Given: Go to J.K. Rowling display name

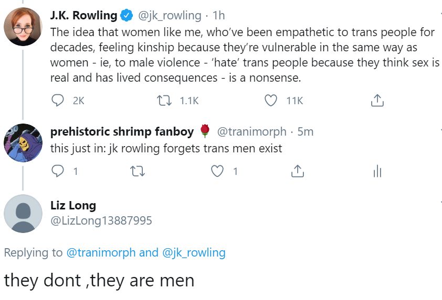Looking at the screenshot, I should [x=83, y=16].
